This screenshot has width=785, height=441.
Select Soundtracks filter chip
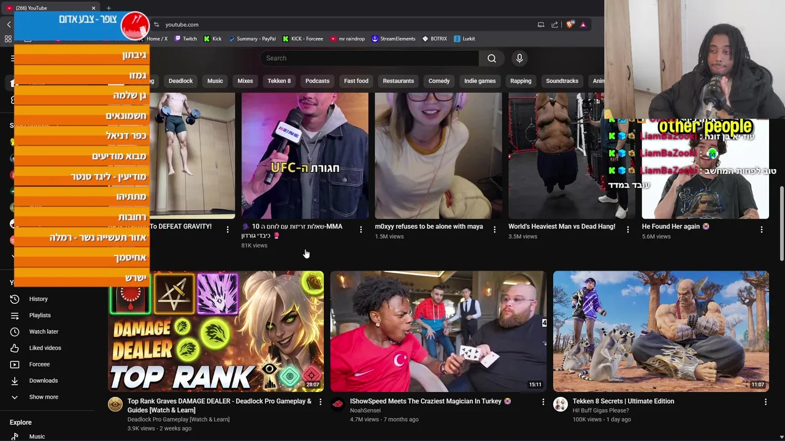click(562, 81)
